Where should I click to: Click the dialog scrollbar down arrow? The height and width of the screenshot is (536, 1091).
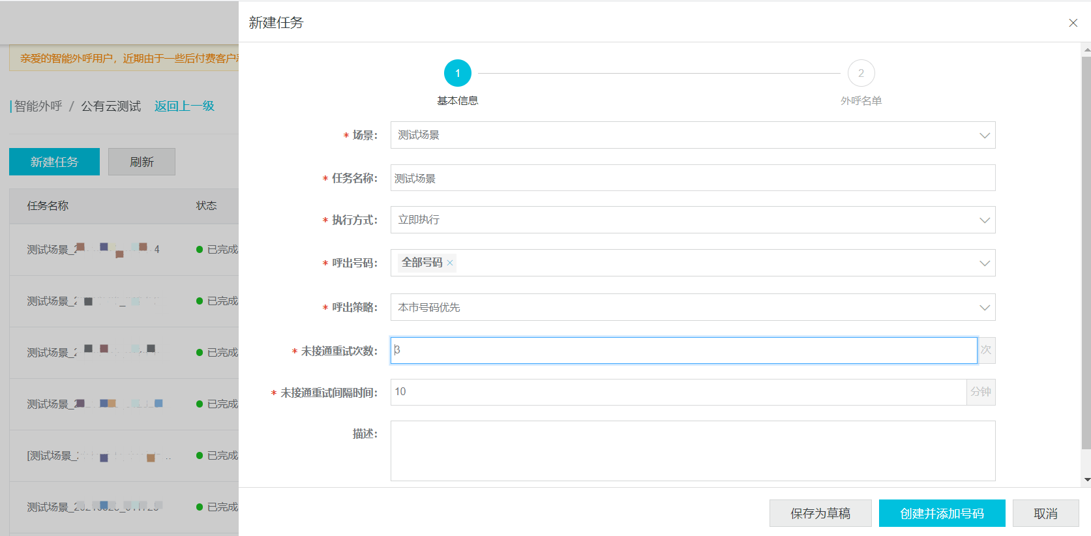click(1086, 480)
